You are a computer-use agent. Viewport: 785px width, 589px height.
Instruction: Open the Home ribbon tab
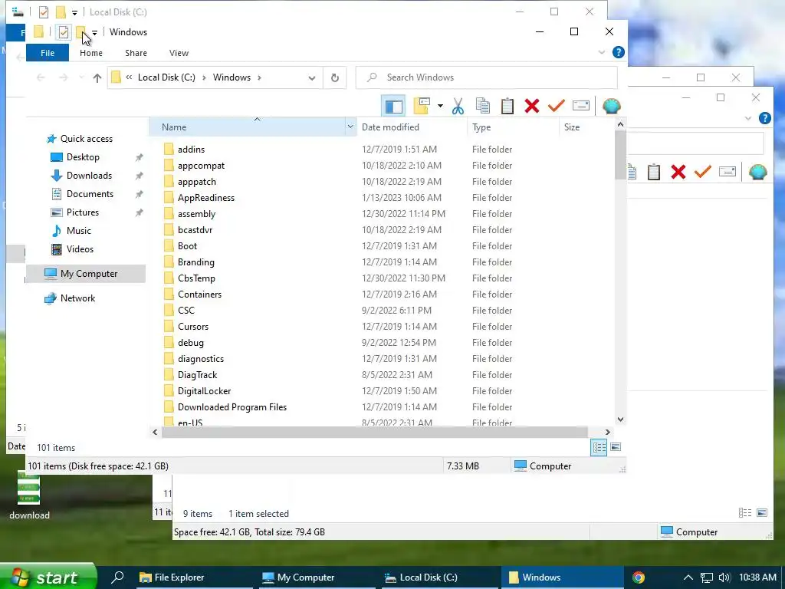point(91,53)
